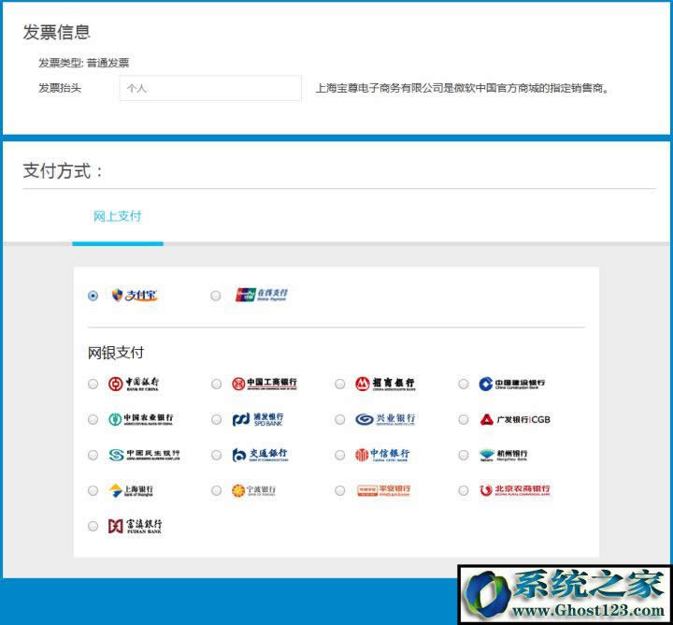Click the UnionPay online payment logo
This screenshot has height=625, width=673.
coord(262,295)
